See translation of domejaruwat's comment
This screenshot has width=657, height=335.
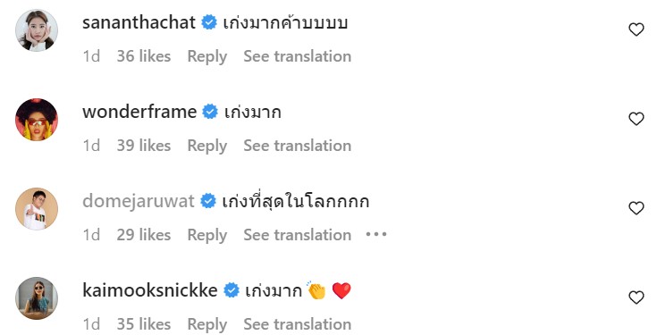tap(298, 235)
